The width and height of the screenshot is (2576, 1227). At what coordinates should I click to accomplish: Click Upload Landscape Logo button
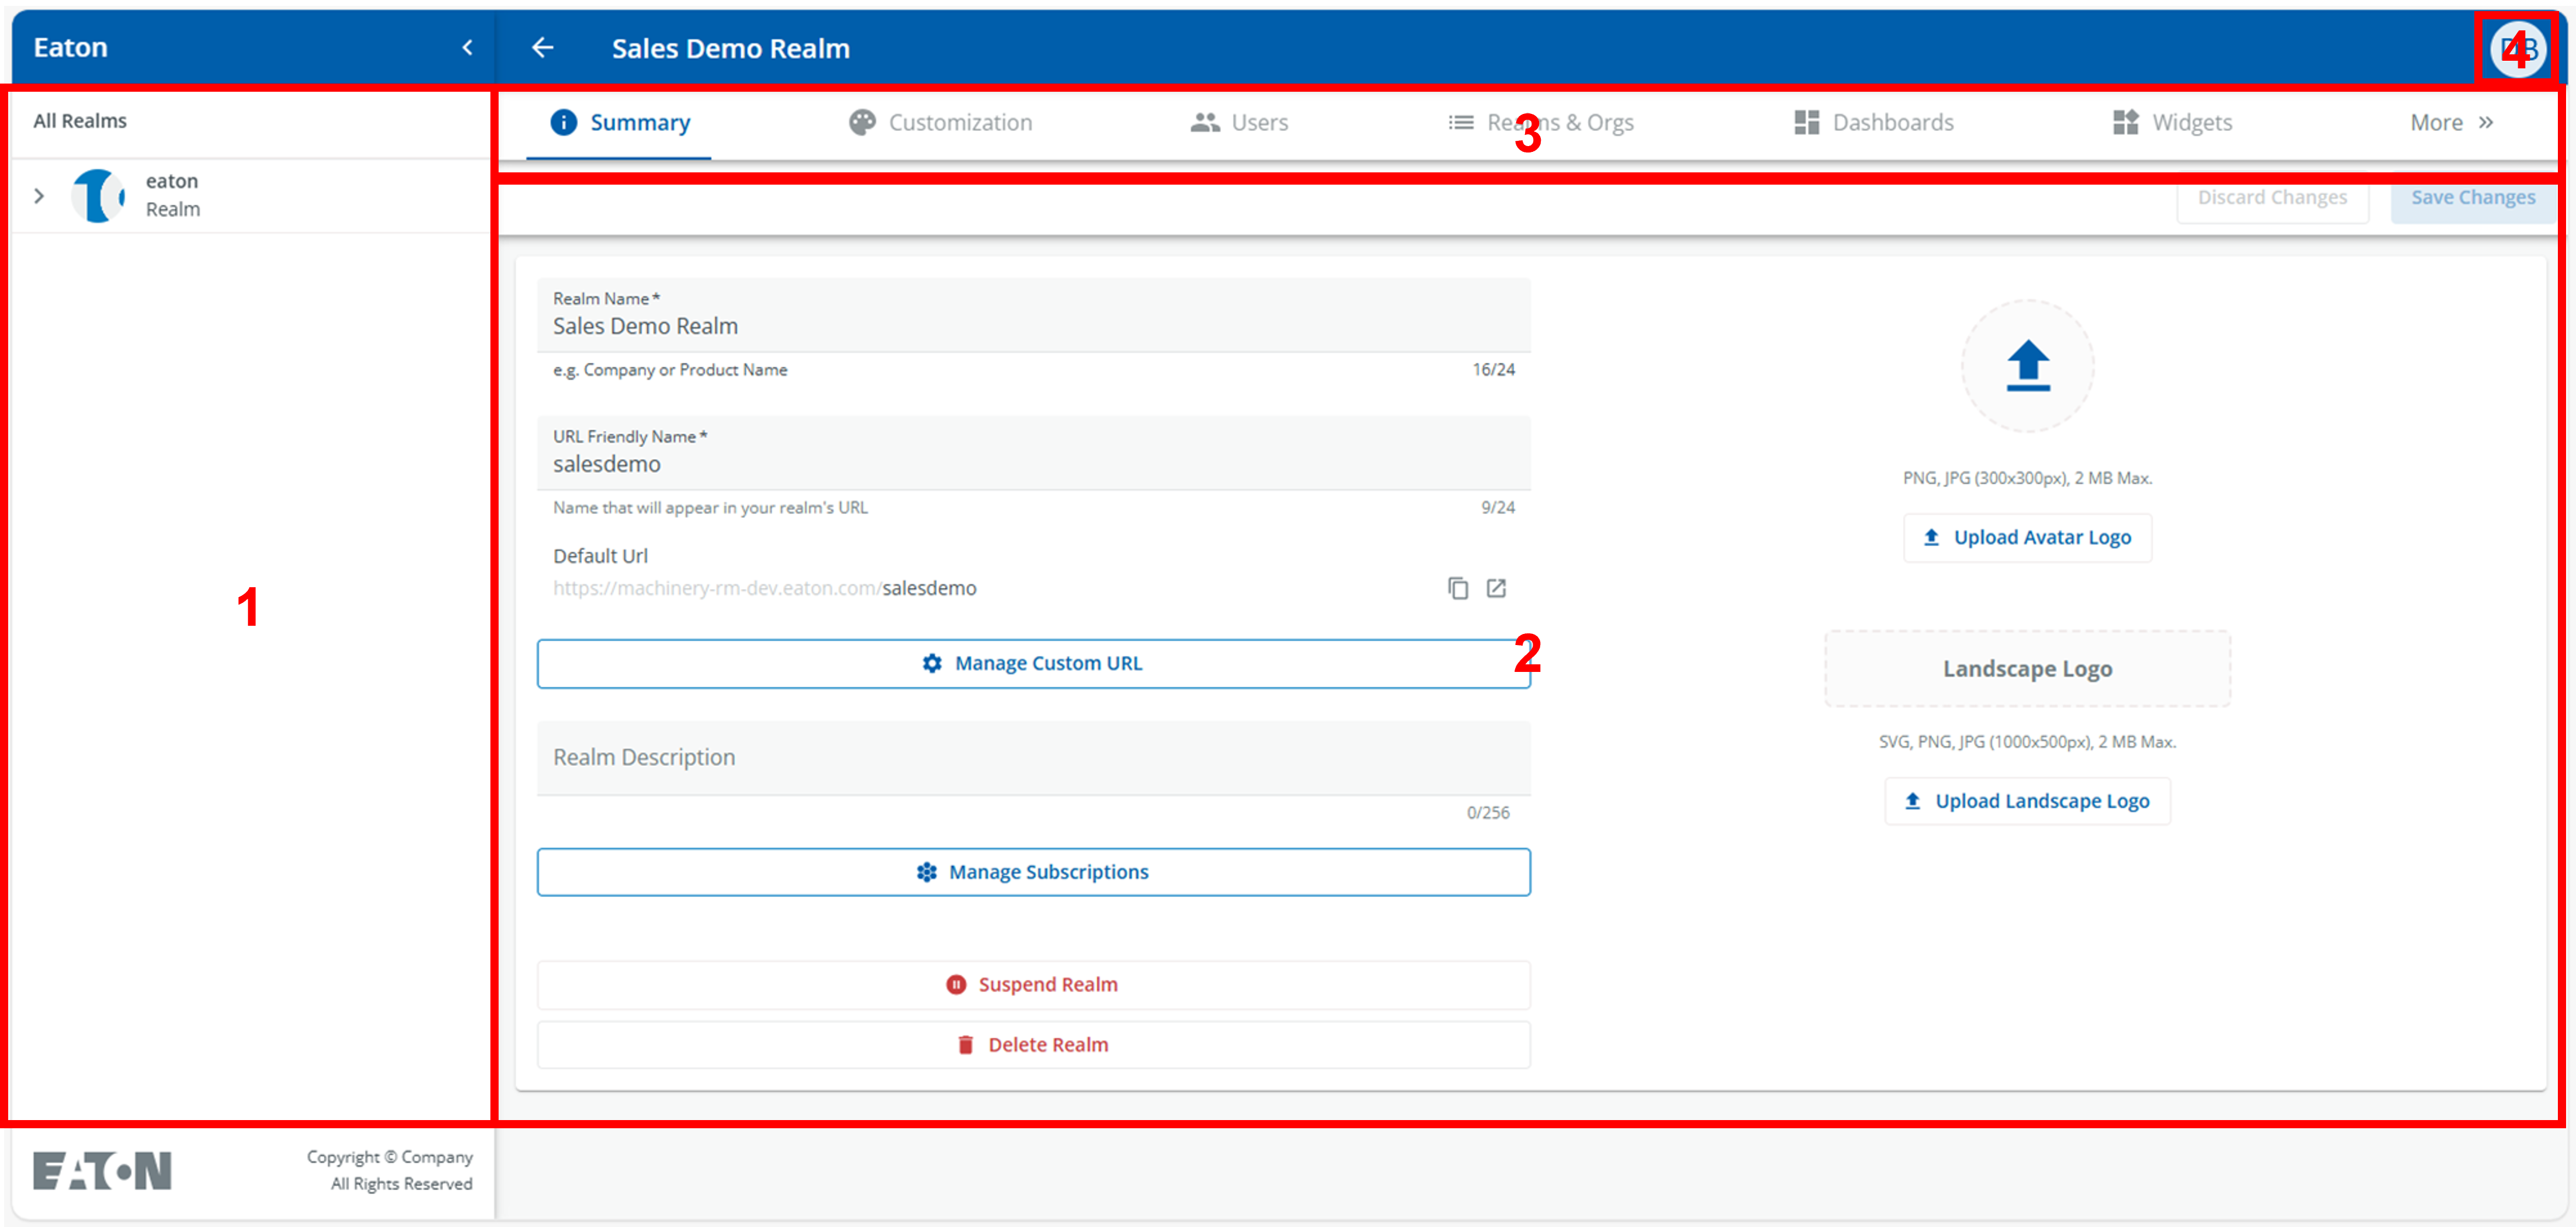point(2027,801)
